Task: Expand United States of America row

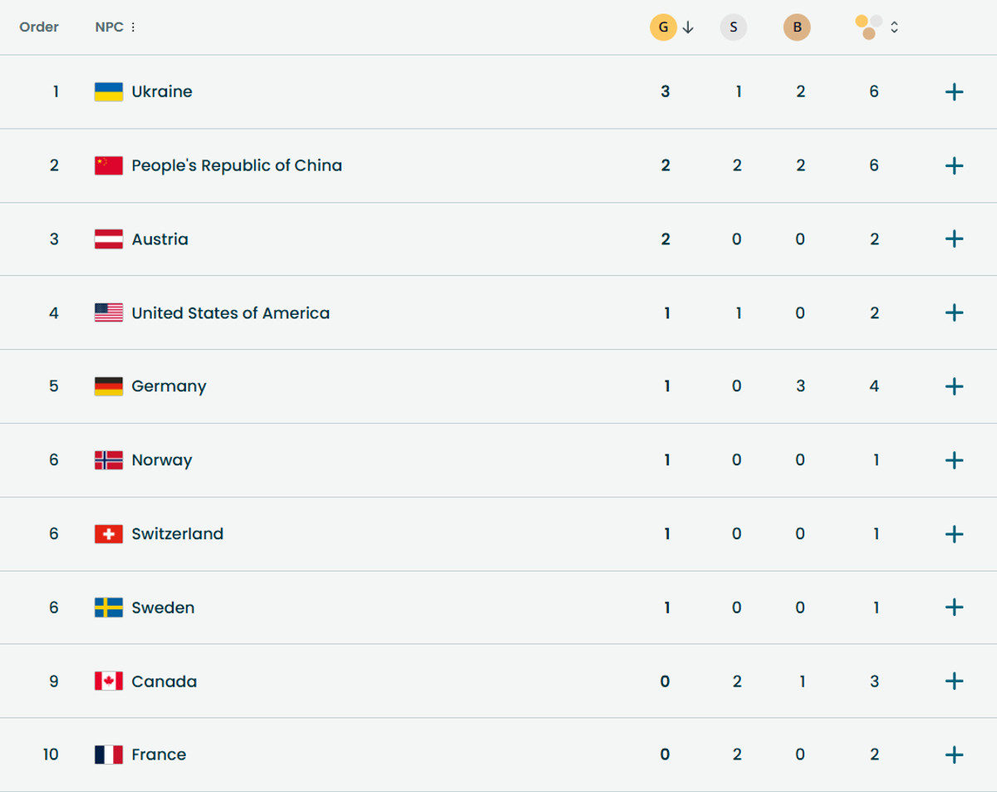Action: (x=955, y=313)
